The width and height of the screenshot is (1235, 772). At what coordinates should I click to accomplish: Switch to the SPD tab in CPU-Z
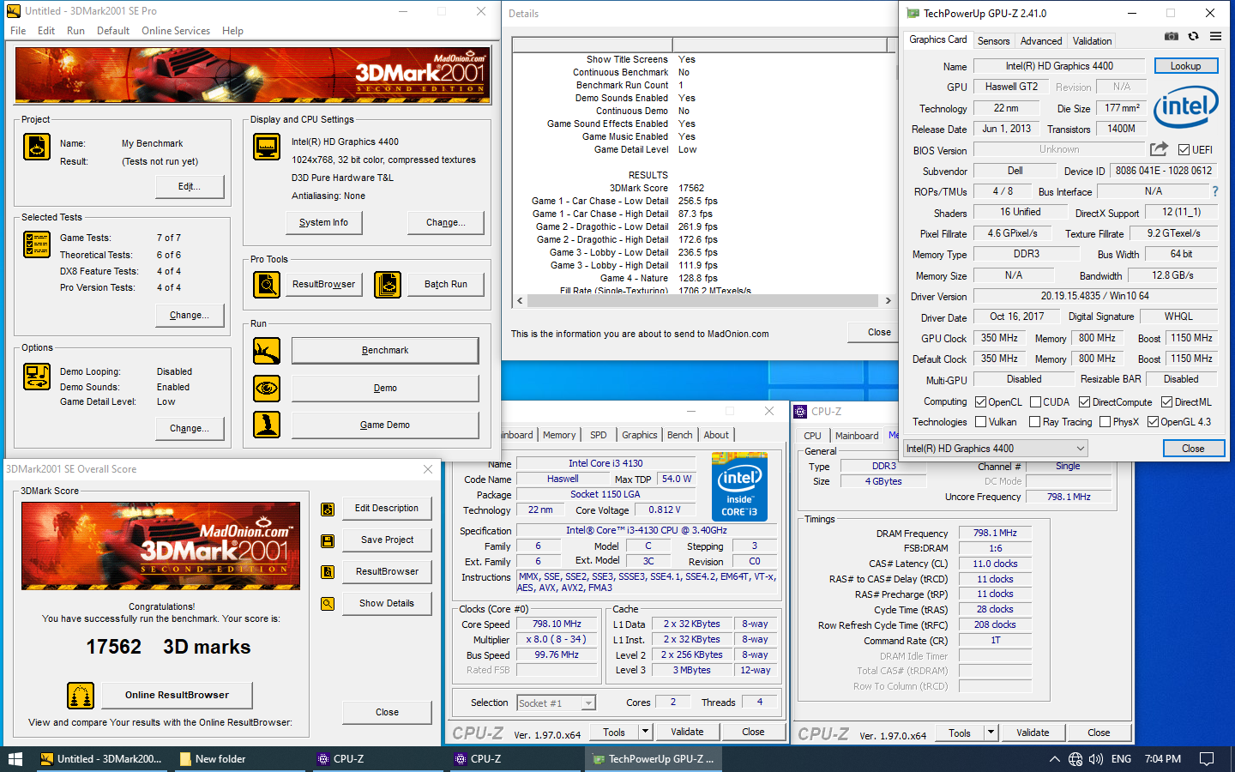[599, 436]
